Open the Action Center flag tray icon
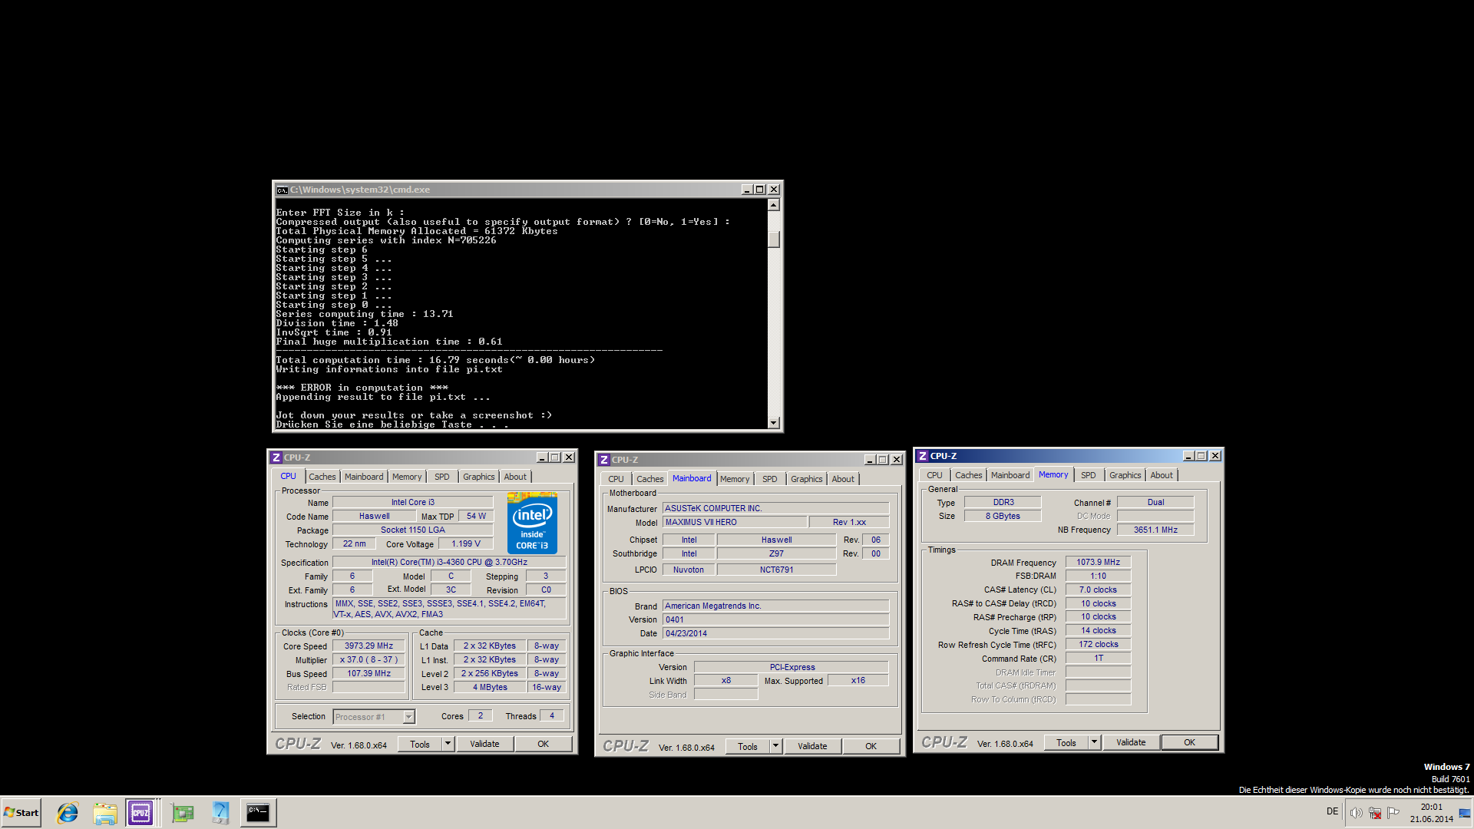This screenshot has width=1474, height=829. tap(1393, 813)
